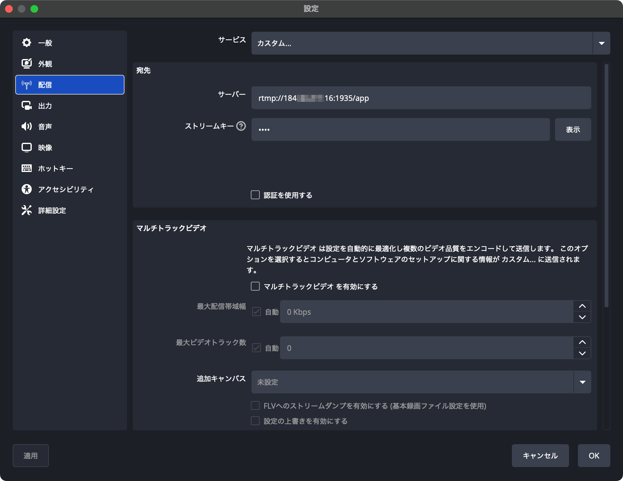This screenshot has height=481, width=623.
Task: Open ホットキー keyboard icon section
Action: 27,168
